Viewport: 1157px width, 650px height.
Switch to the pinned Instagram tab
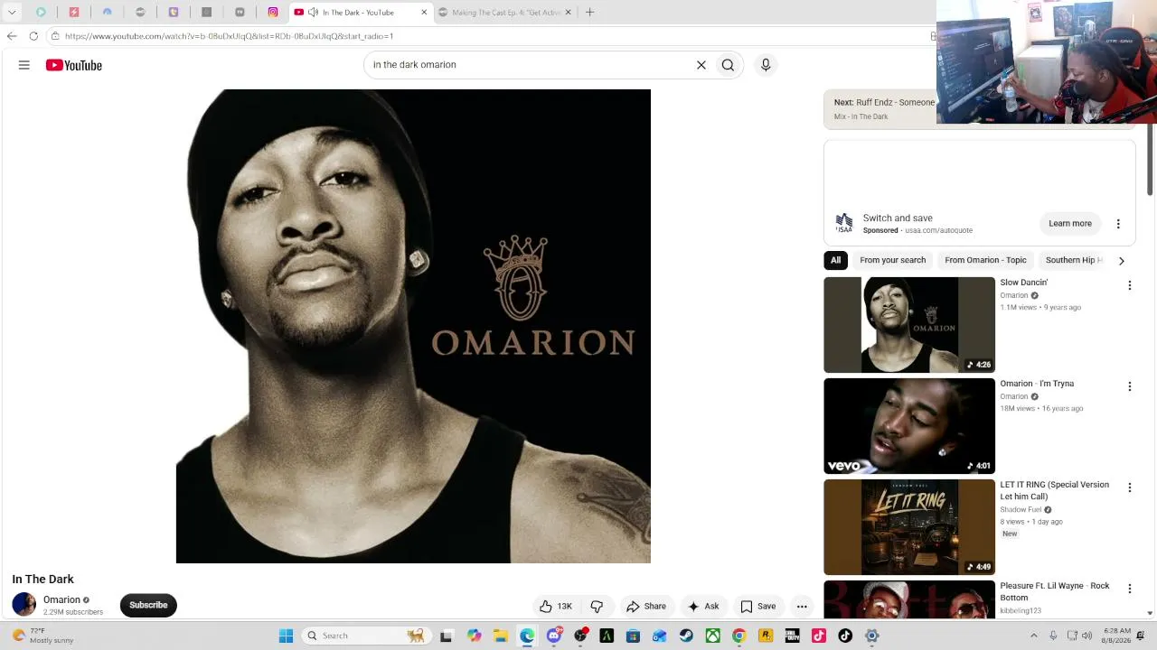[273, 13]
